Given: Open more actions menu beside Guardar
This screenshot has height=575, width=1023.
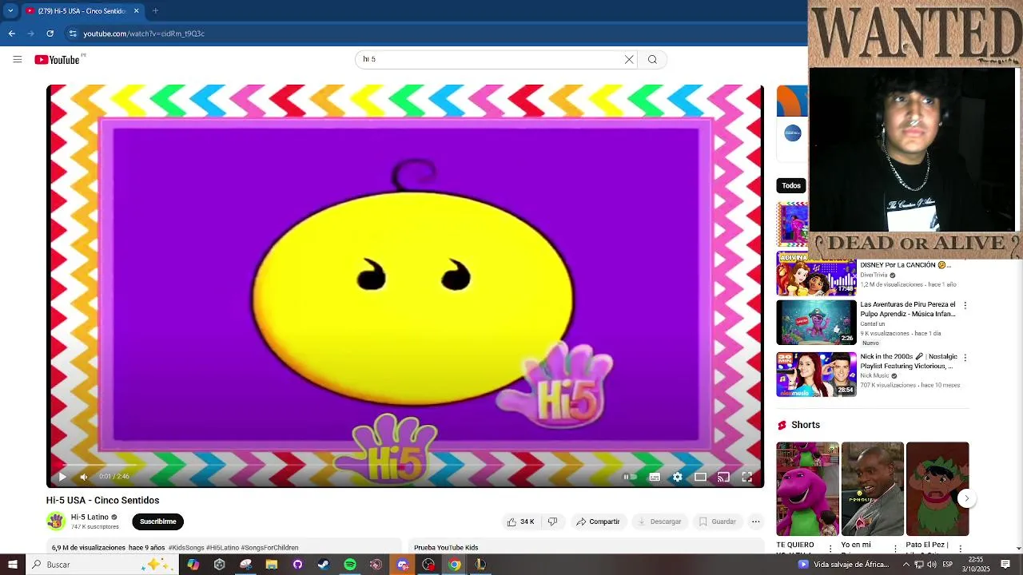Looking at the screenshot, I should click(755, 521).
